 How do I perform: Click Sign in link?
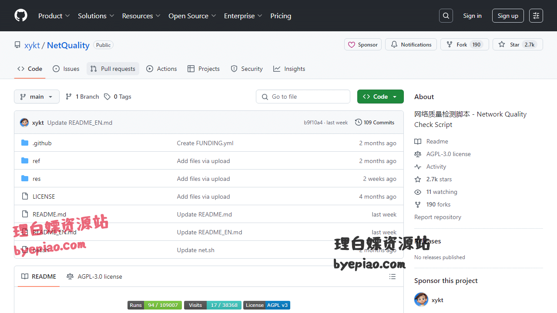click(x=472, y=16)
